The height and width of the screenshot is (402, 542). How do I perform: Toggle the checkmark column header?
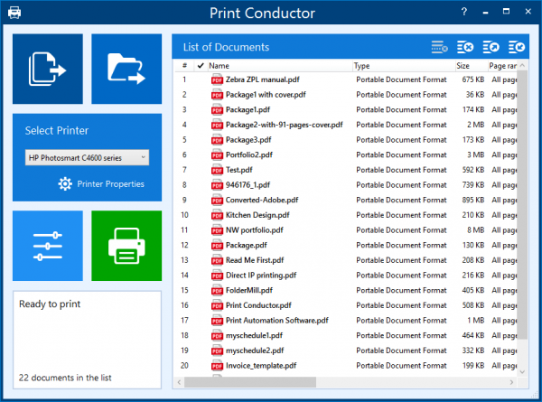200,66
